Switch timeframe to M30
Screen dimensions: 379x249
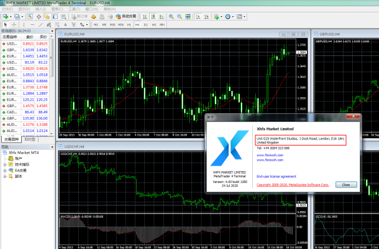tap(121, 25)
